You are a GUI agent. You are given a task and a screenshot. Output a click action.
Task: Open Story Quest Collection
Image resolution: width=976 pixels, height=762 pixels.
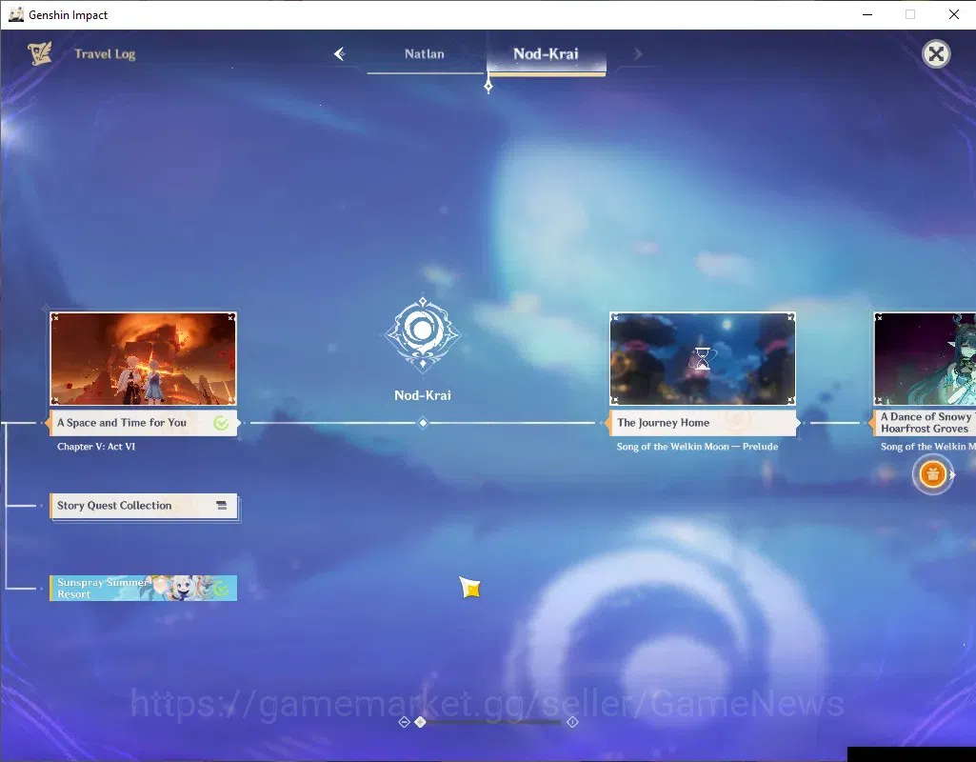pyautogui.click(x=143, y=506)
